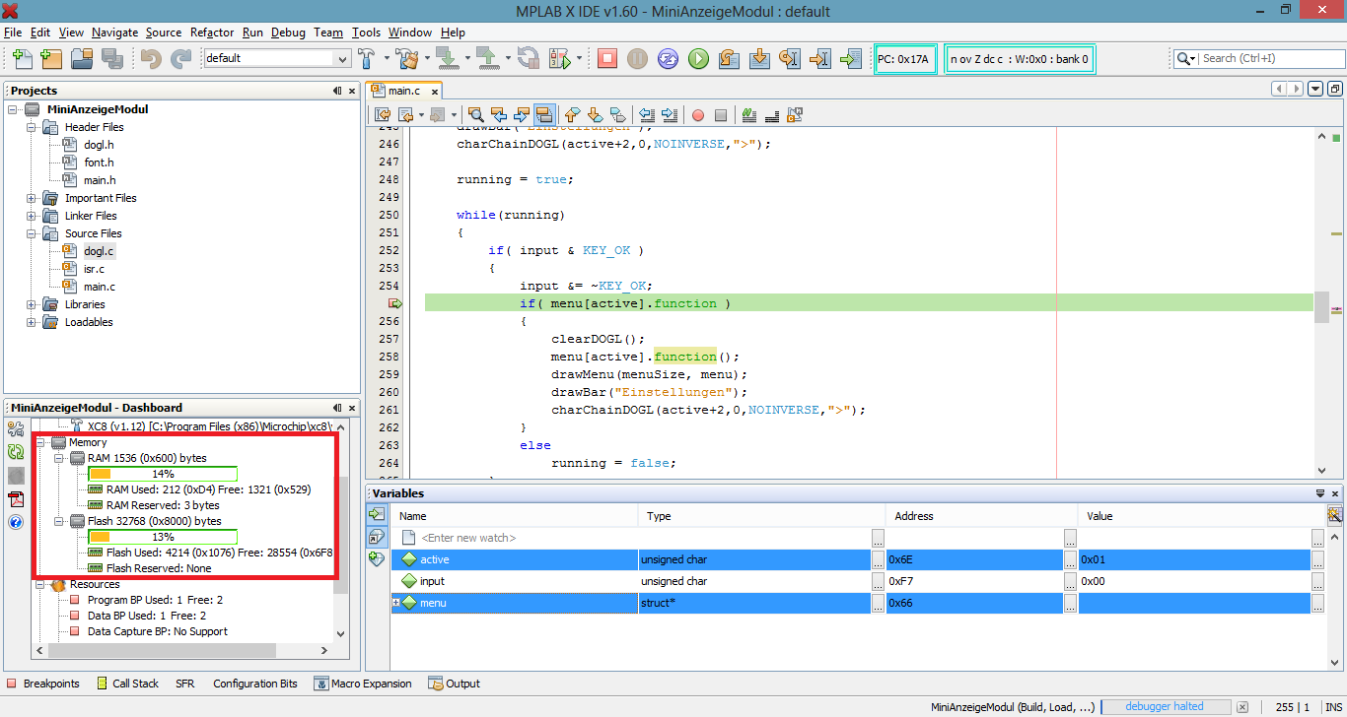Click the Flash 13% usage bar
Viewport: 1347px width, 717px height.
[163, 537]
